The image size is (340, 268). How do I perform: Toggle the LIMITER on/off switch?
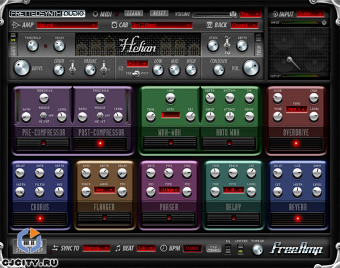pos(241,249)
